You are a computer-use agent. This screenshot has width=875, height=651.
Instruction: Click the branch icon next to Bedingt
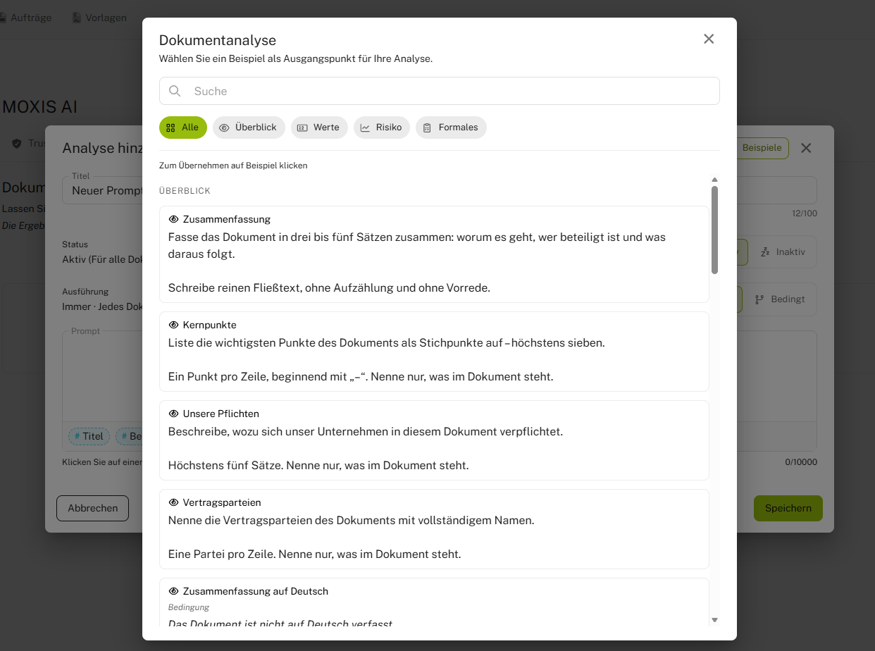coord(759,299)
